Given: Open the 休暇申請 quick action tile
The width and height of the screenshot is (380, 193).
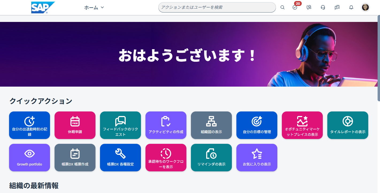Looking at the screenshot, I should [x=75, y=125].
